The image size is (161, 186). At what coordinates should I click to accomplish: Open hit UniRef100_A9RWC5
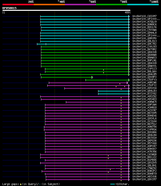pyautogui.click(x=144, y=102)
